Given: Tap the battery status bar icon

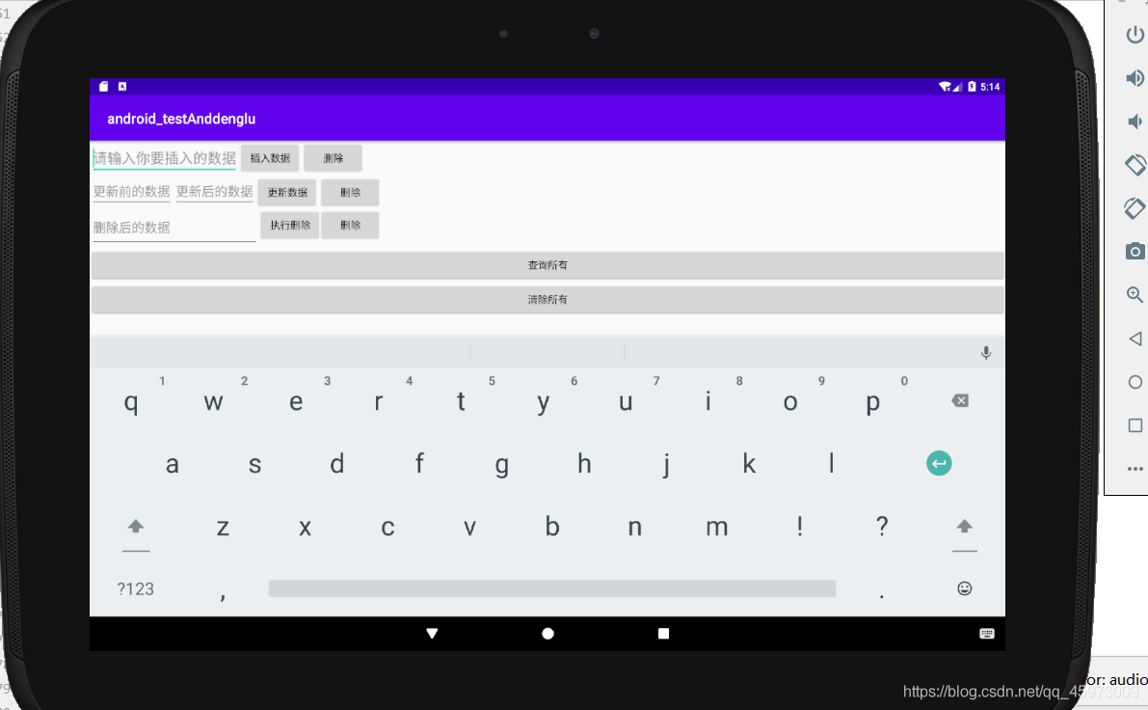Looking at the screenshot, I should (x=972, y=87).
